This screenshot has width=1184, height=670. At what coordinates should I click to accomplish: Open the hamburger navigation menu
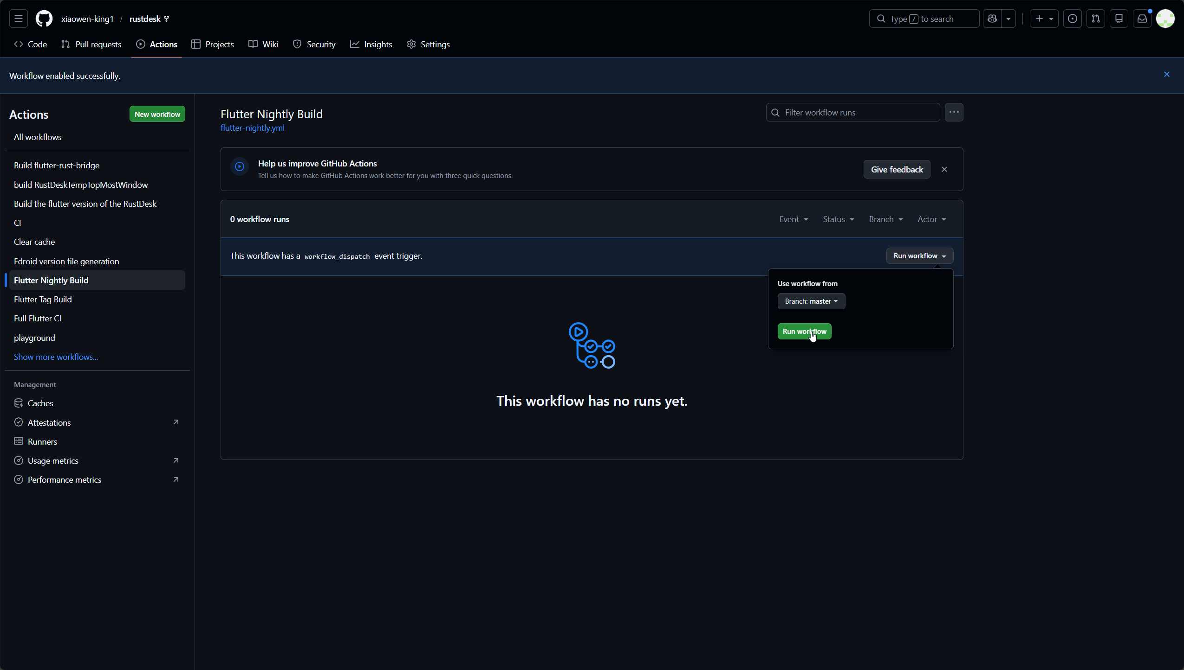click(19, 19)
